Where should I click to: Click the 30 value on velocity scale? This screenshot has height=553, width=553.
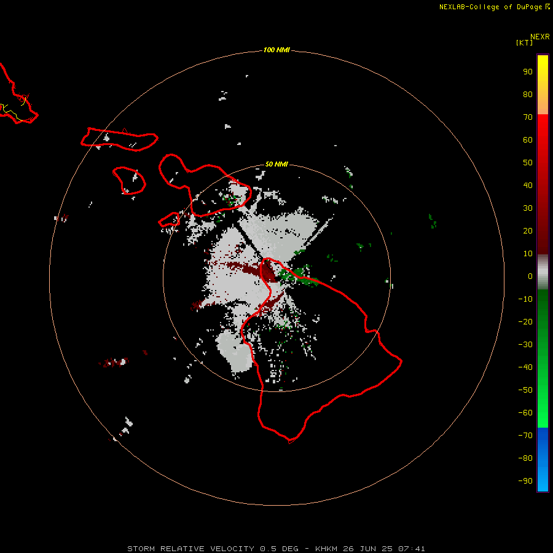(528, 208)
